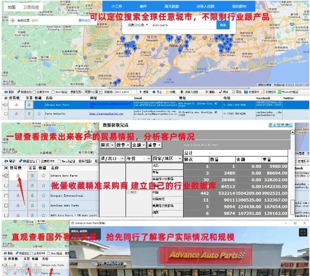Tick the Autopart International row checkbox

(6, 195)
